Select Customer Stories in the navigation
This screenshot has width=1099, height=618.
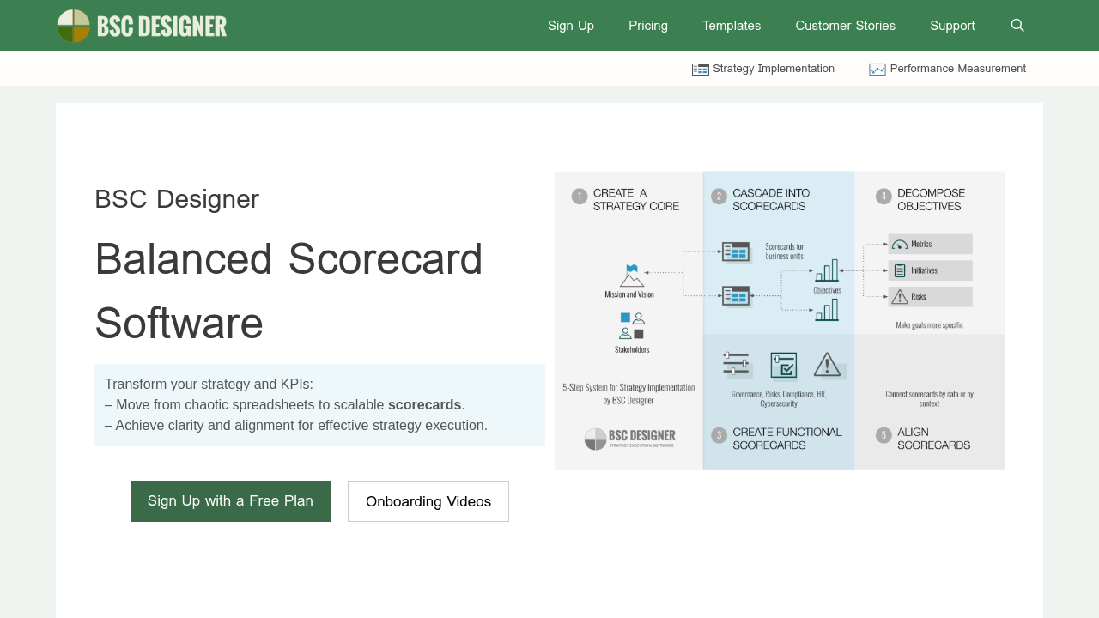click(x=846, y=26)
